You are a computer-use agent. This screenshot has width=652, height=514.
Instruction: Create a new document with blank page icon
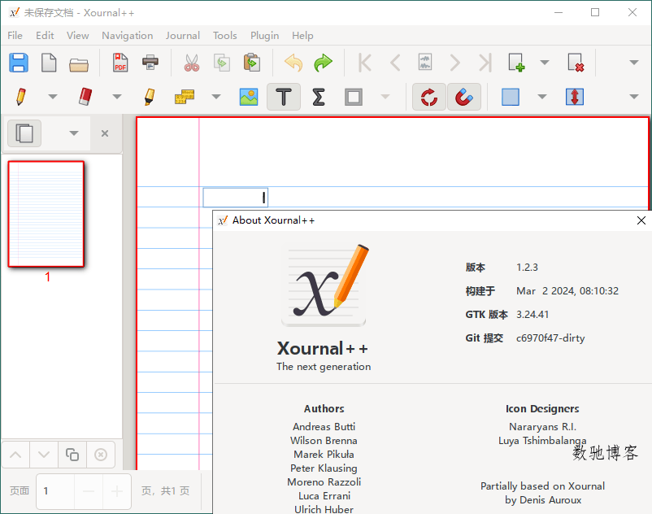click(49, 63)
